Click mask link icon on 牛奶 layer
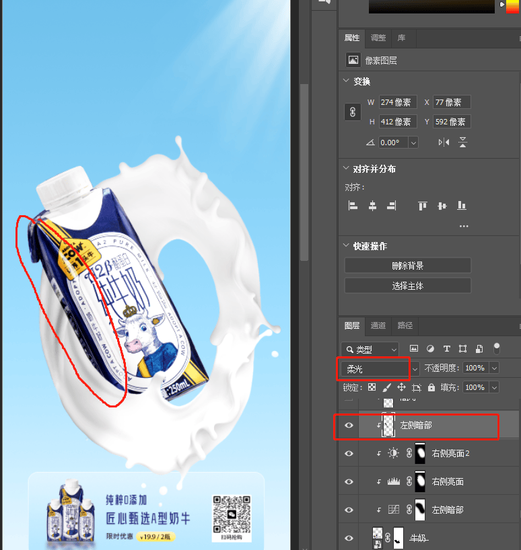Viewport: 521px width, 550px height. [388, 538]
